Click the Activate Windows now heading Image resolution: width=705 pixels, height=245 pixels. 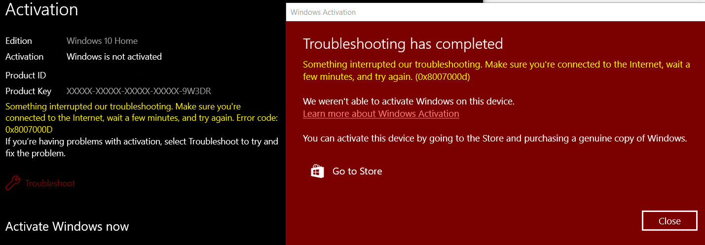67,227
